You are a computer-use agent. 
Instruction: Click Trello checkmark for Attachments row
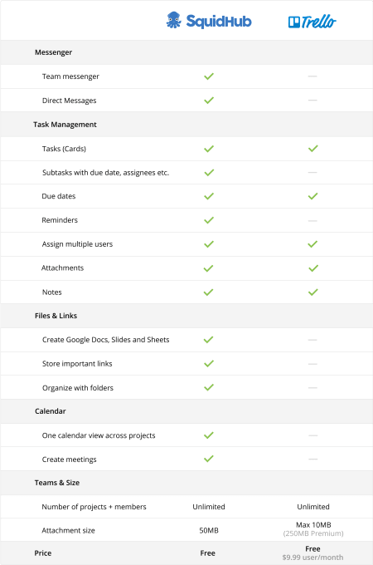[x=313, y=268]
